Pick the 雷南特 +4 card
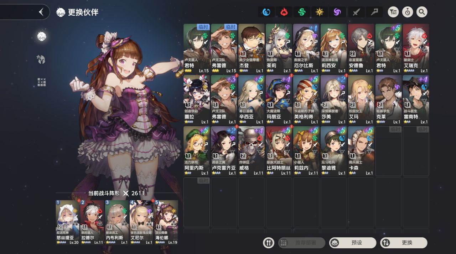This screenshot has width=456, height=254. coord(416,100)
